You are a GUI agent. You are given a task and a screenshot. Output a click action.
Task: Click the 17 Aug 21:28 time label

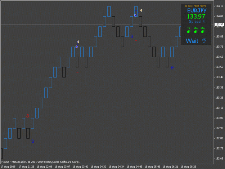tap(26, 167)
